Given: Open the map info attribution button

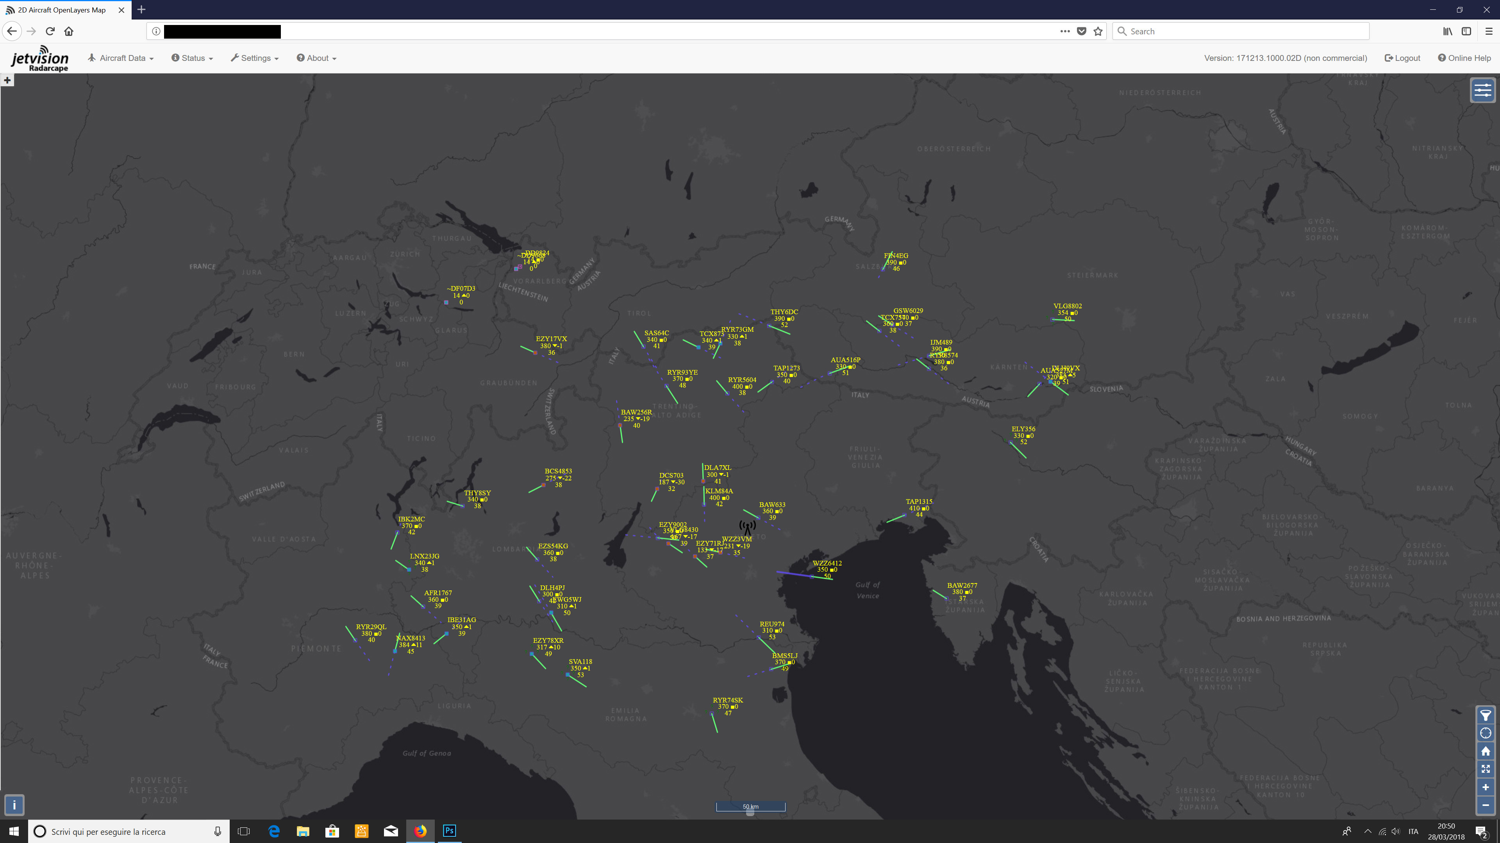Looking at the screenshot, I should (x=14, y=805).
